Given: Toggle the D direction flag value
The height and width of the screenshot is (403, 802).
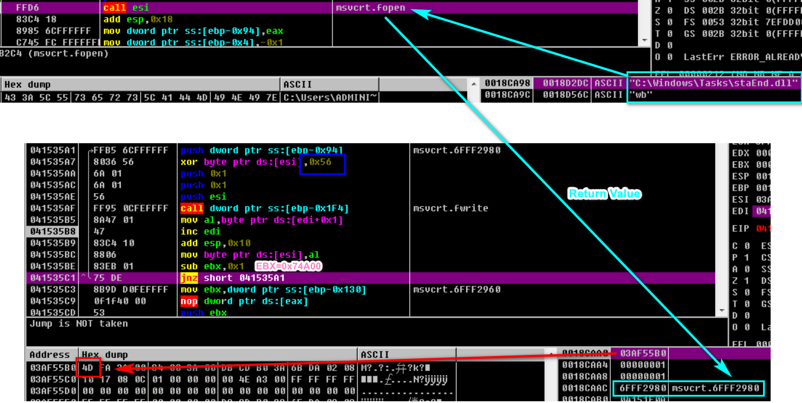Looking at the screenshot, I should pyautogui.click(x=747, y=315).
